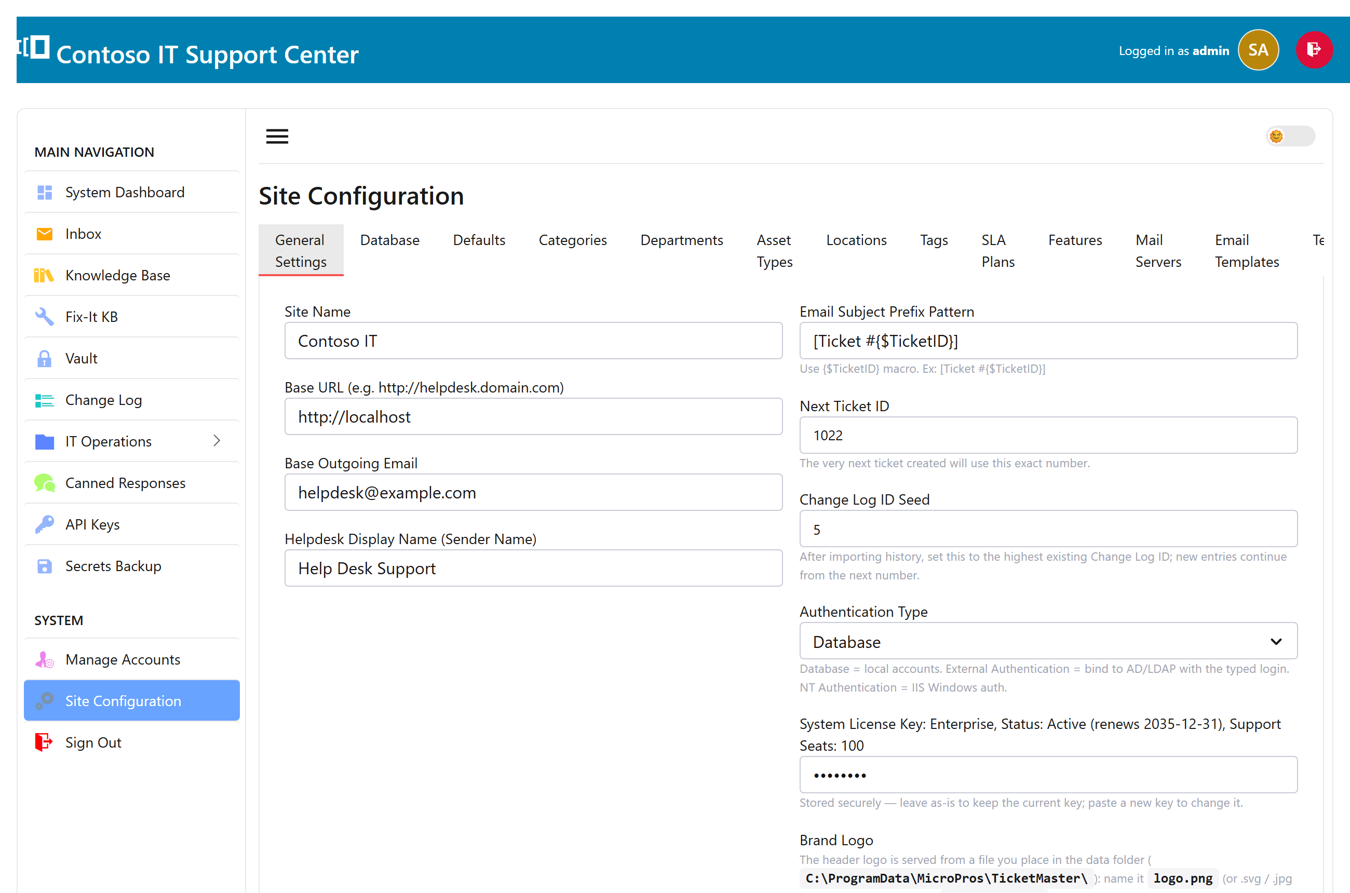Click the System License Key password field
Viewport: 1350px width, 893px height.
[x=1048, y=775]
